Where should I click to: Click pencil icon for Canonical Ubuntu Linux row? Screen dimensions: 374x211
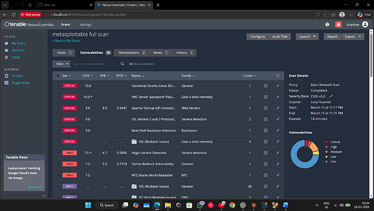click(x=278, y=86)
